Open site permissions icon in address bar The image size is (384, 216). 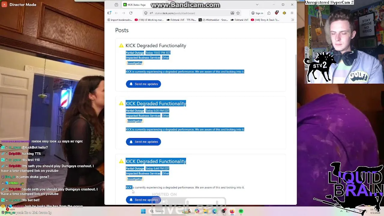151,13
